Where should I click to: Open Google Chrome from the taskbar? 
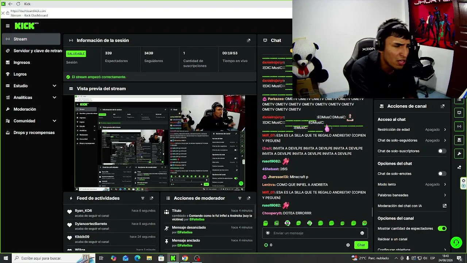(x=185, y=258)
